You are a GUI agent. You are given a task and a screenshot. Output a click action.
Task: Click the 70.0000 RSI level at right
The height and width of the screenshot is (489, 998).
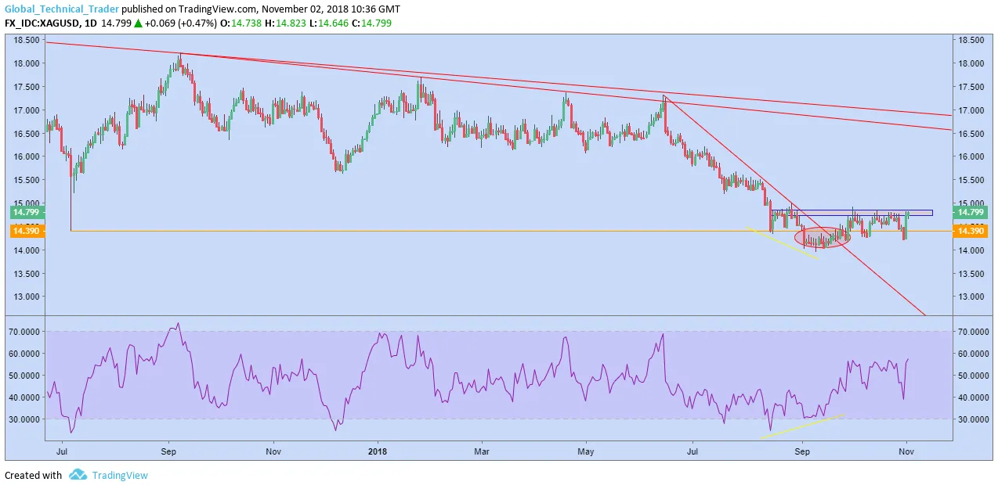pyautogui.click(x=974, y=332)
